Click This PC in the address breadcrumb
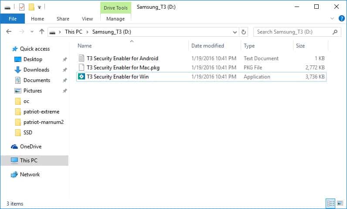 point(74,32)
